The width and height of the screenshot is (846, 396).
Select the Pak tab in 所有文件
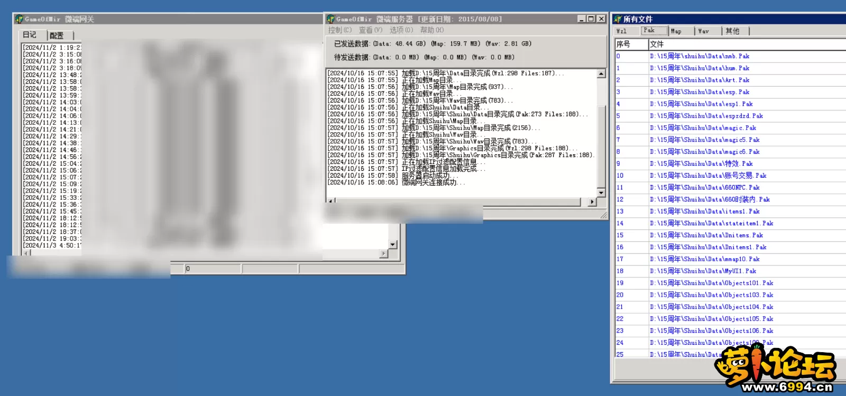click(654, 30)
